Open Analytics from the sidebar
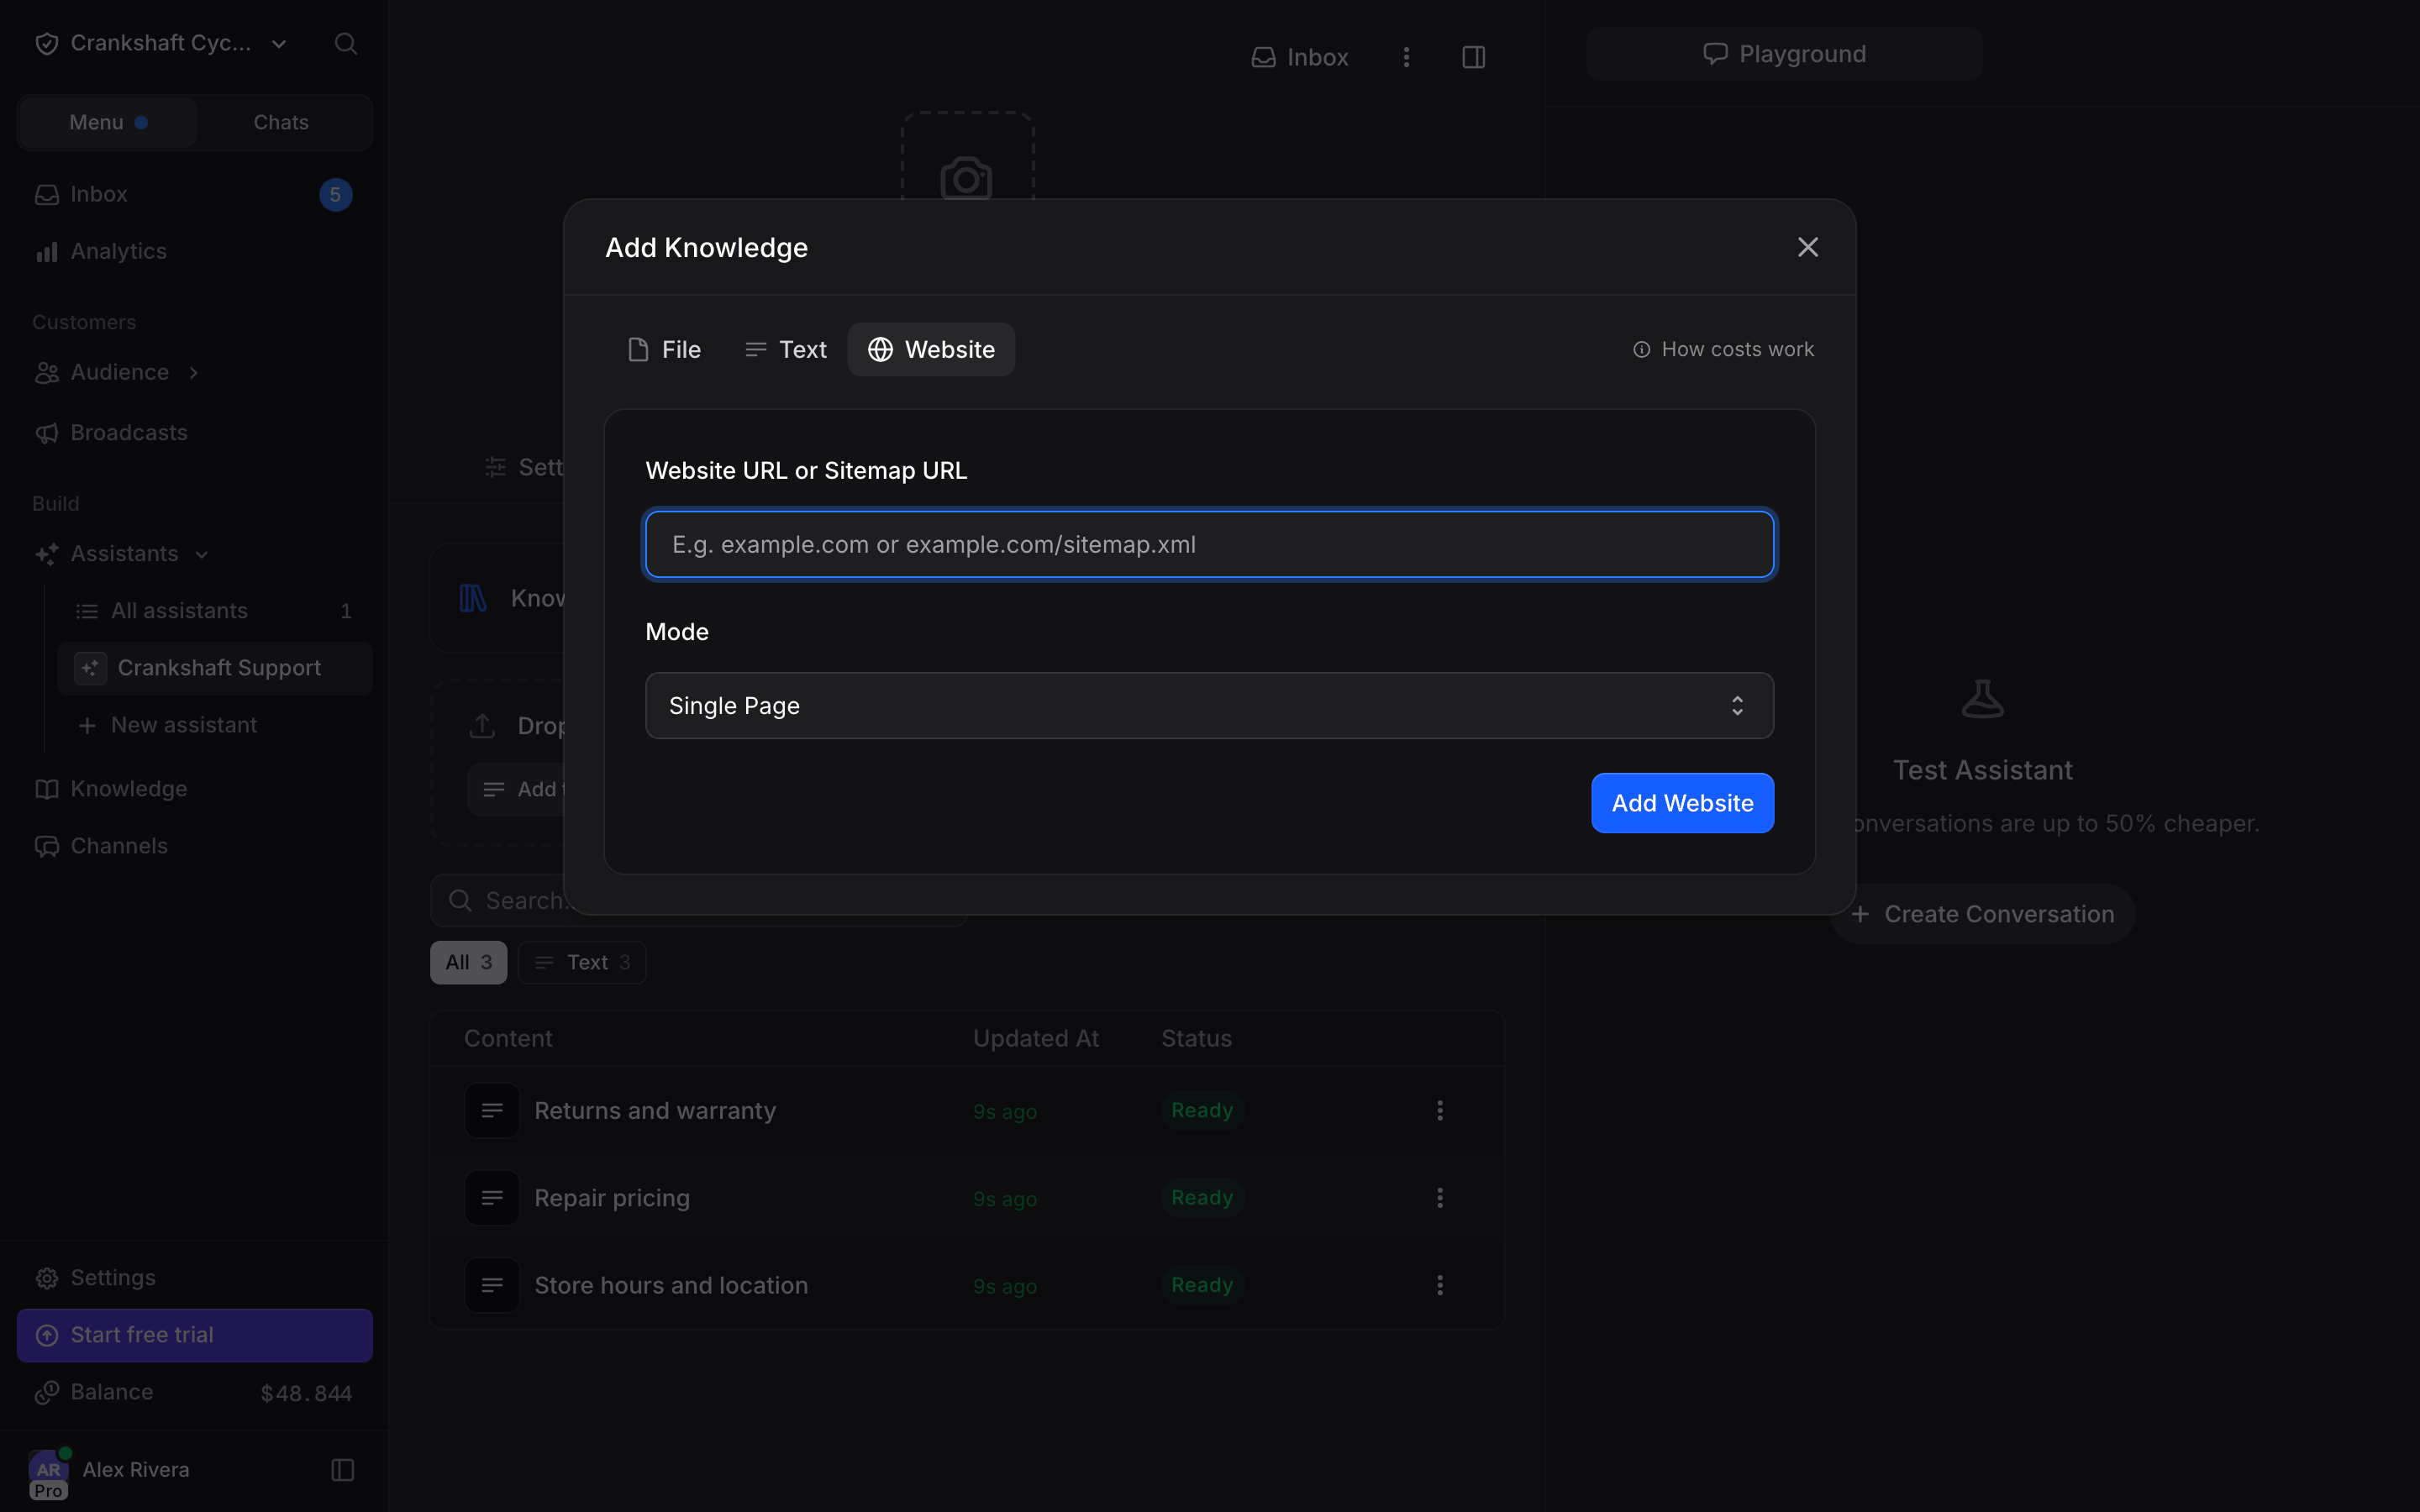This screenshot has width=2420, height=1512. [194, 251]
